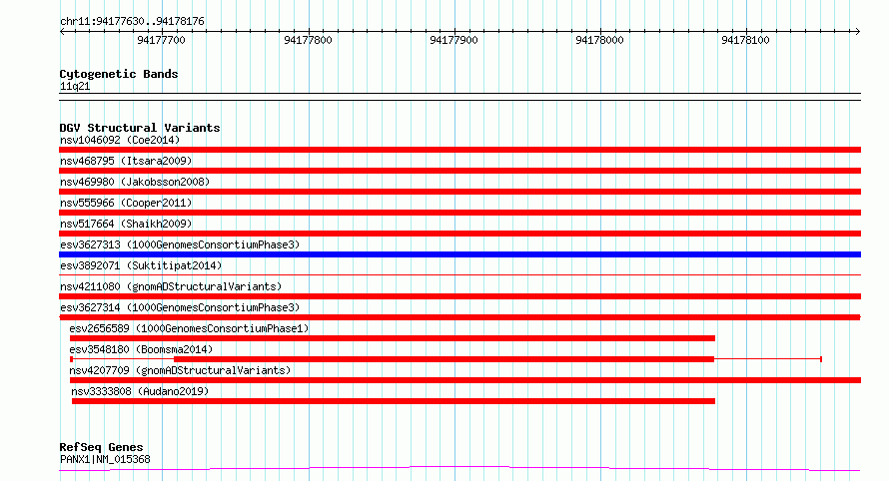
Task: Click the 94177900 ruler position label
Action: click(453, 40)
